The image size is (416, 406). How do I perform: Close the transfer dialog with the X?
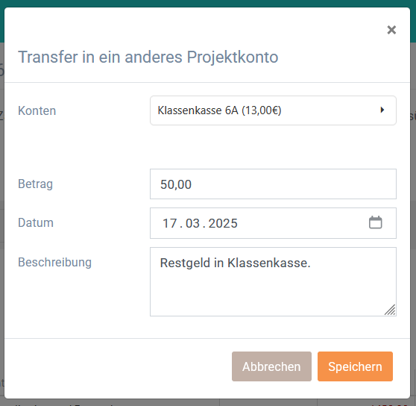tap(391, 30)
